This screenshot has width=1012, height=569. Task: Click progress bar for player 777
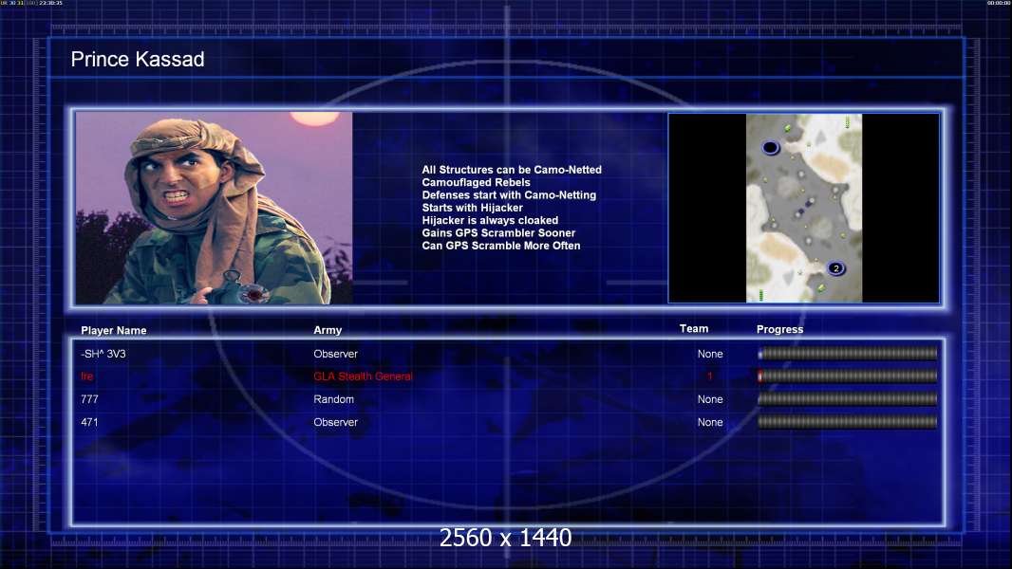847,399
